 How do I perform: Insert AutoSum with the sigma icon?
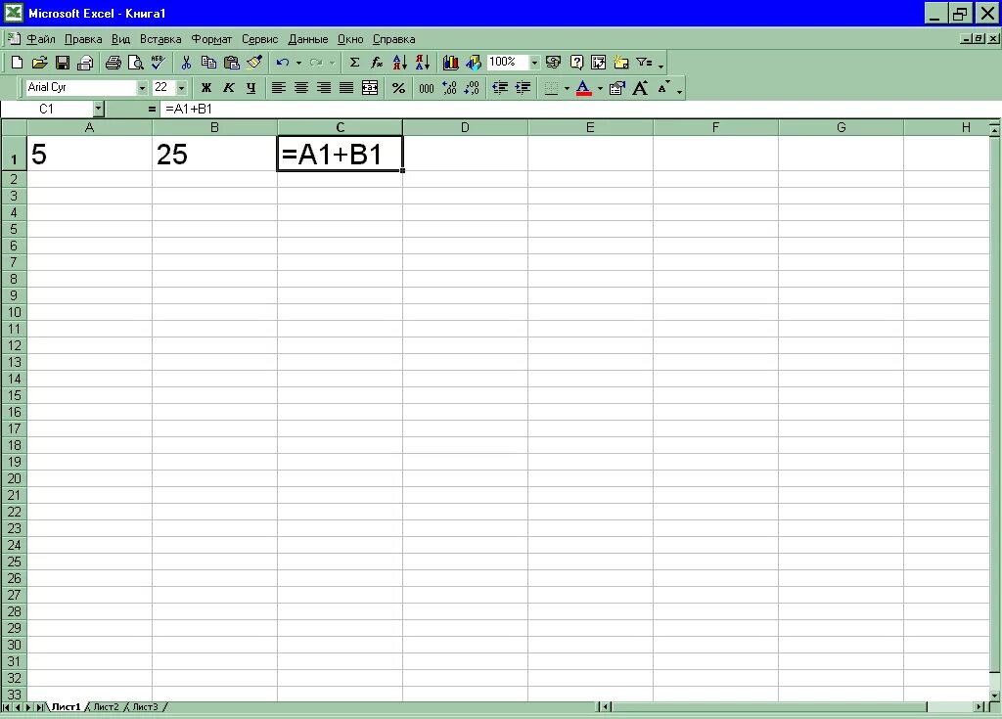click(354, 62)
